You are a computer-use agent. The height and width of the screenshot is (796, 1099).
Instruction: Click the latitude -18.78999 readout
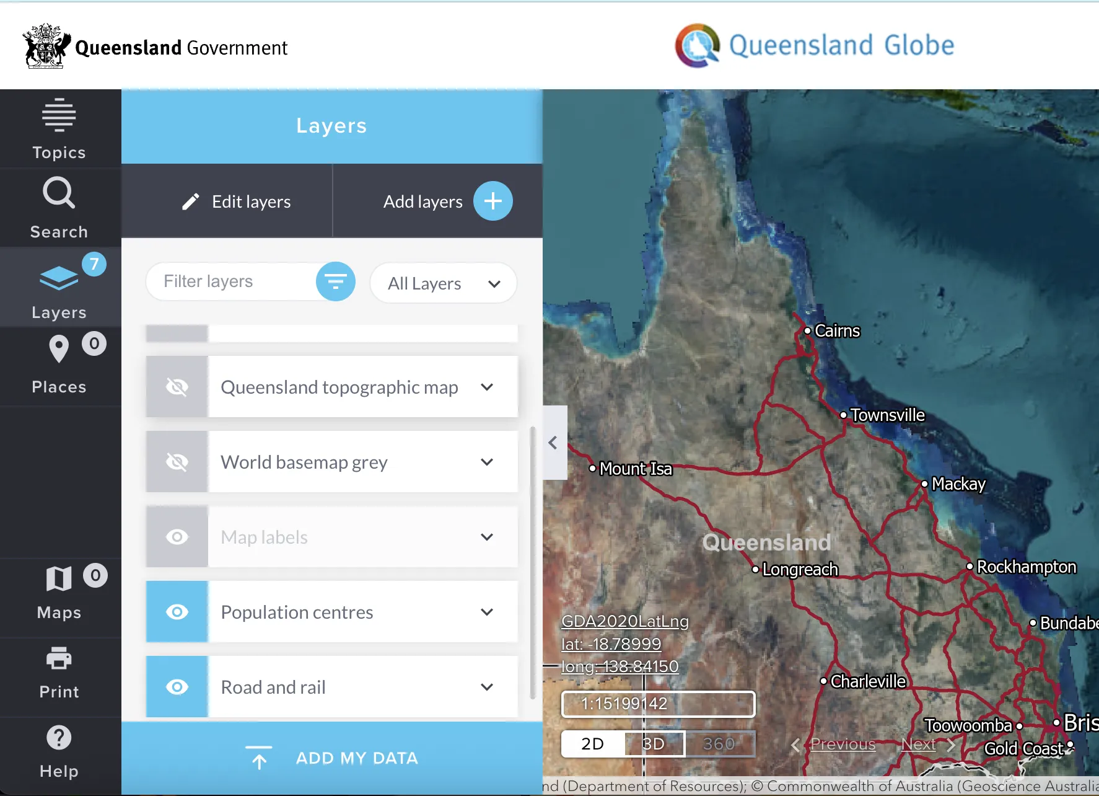(x=611, y=644)
